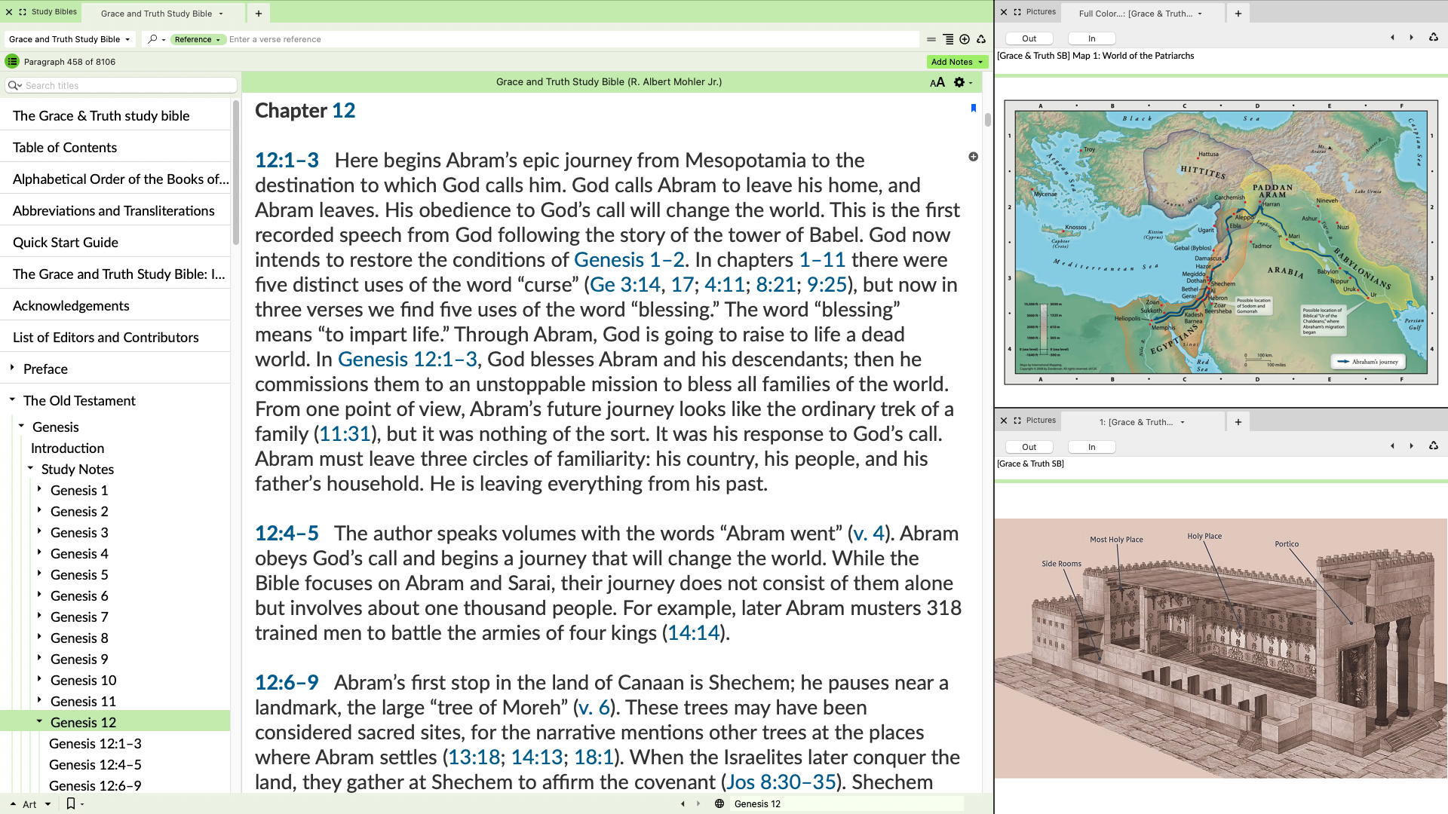Screen dimensions: 1448x814
Task: Go to next chapter arrow in bottom bar
Action: (x=698, y=804)
